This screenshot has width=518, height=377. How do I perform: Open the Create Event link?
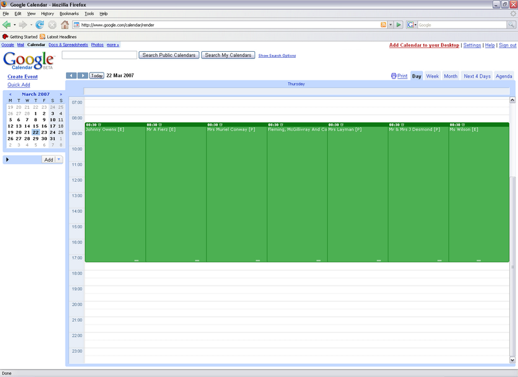[x=23, y=76]
